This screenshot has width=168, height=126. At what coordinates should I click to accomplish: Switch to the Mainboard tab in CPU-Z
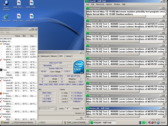point(45,56)
